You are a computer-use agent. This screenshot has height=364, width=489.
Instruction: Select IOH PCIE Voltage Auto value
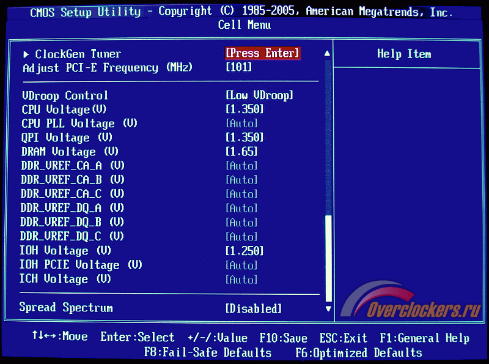[x=241, y=266]
